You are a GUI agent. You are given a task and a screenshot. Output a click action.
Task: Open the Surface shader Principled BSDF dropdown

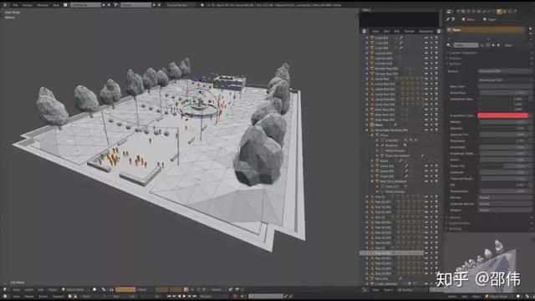click(504, 71)
